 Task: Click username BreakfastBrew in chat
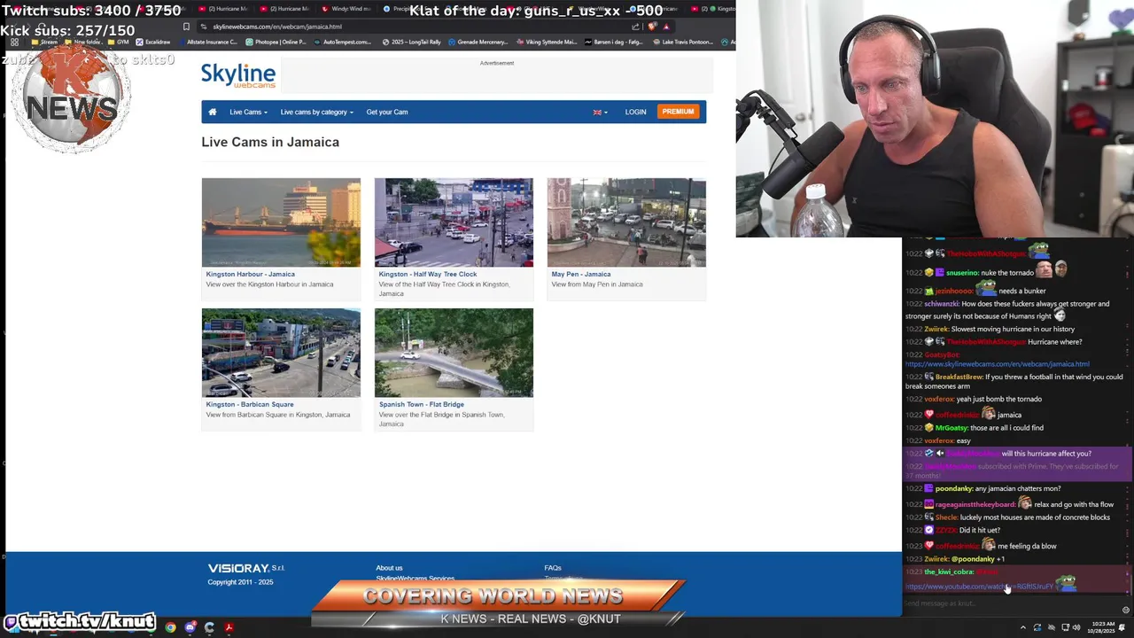(x=959, y=377)
